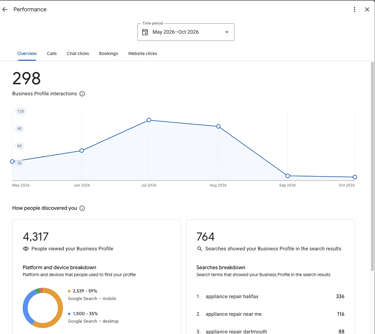Select the May 2026 data point on chart

(x=12, y=162)
